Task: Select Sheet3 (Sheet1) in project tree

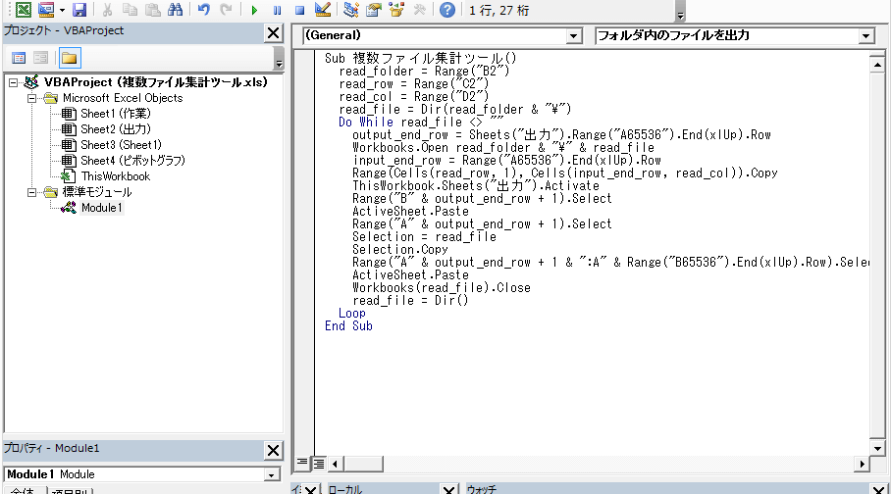Action: click(121, 145)
